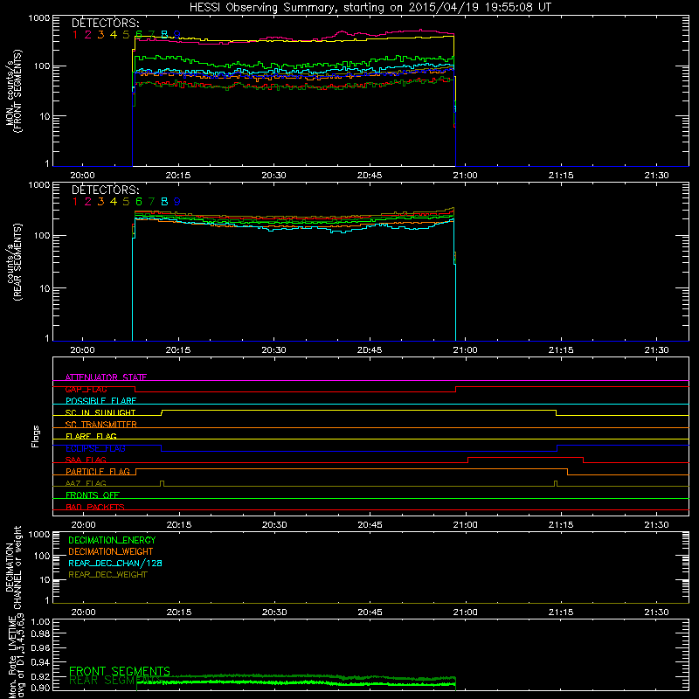The height and width of the screenshot is (699, 699).
Task: Select the FRONTS_OFF flag label
Action: tap(93, 495)
